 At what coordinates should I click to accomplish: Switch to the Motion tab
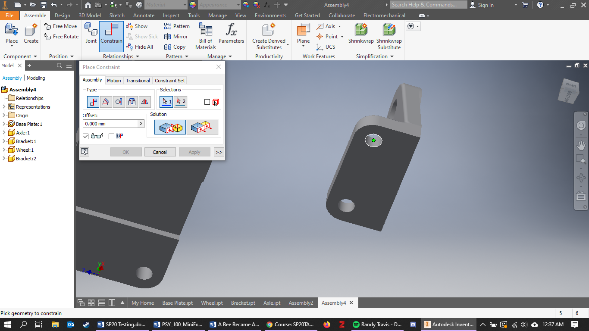[x=114, y=81]
